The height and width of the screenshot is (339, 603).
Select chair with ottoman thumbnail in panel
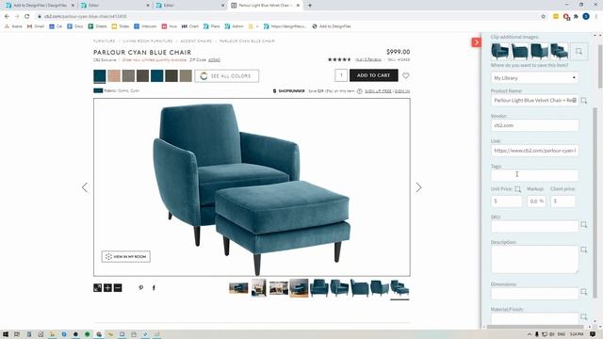[559, 51]
